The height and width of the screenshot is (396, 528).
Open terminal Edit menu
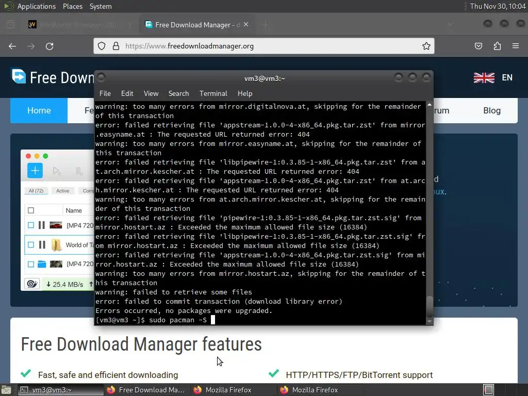(x=127, y=94)
